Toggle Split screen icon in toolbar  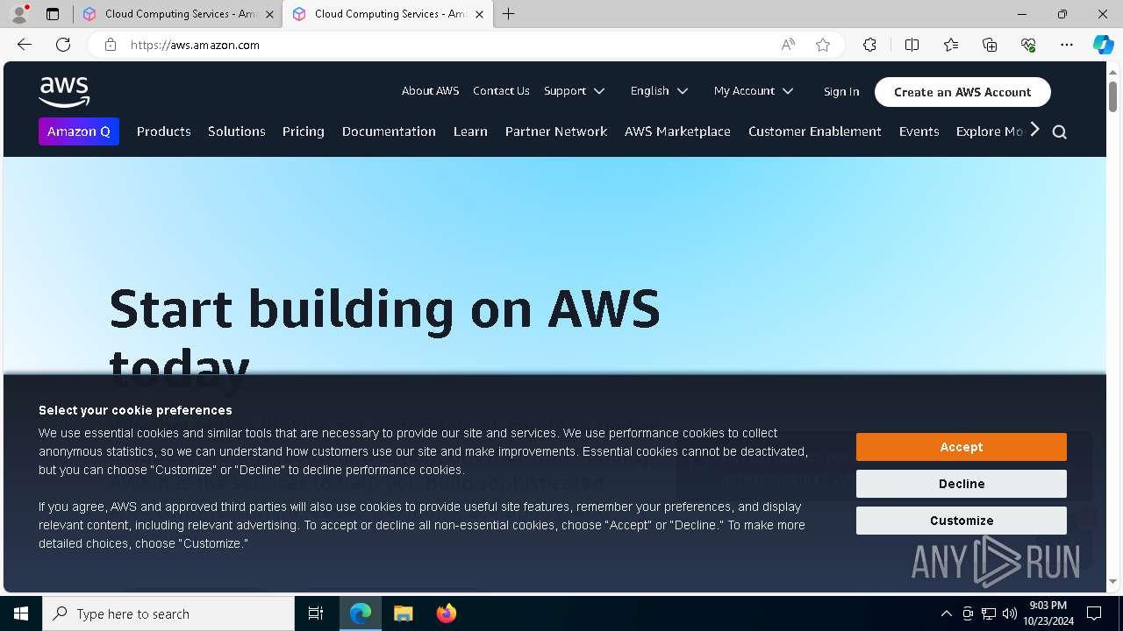click(912, 45)
